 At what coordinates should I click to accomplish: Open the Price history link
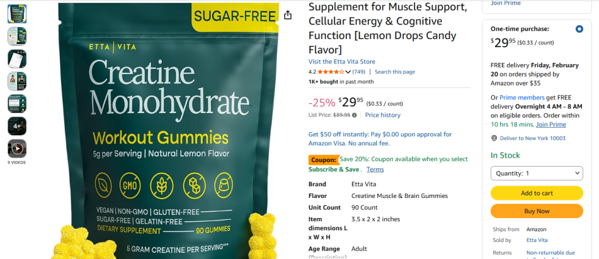(x=382, y=115)
